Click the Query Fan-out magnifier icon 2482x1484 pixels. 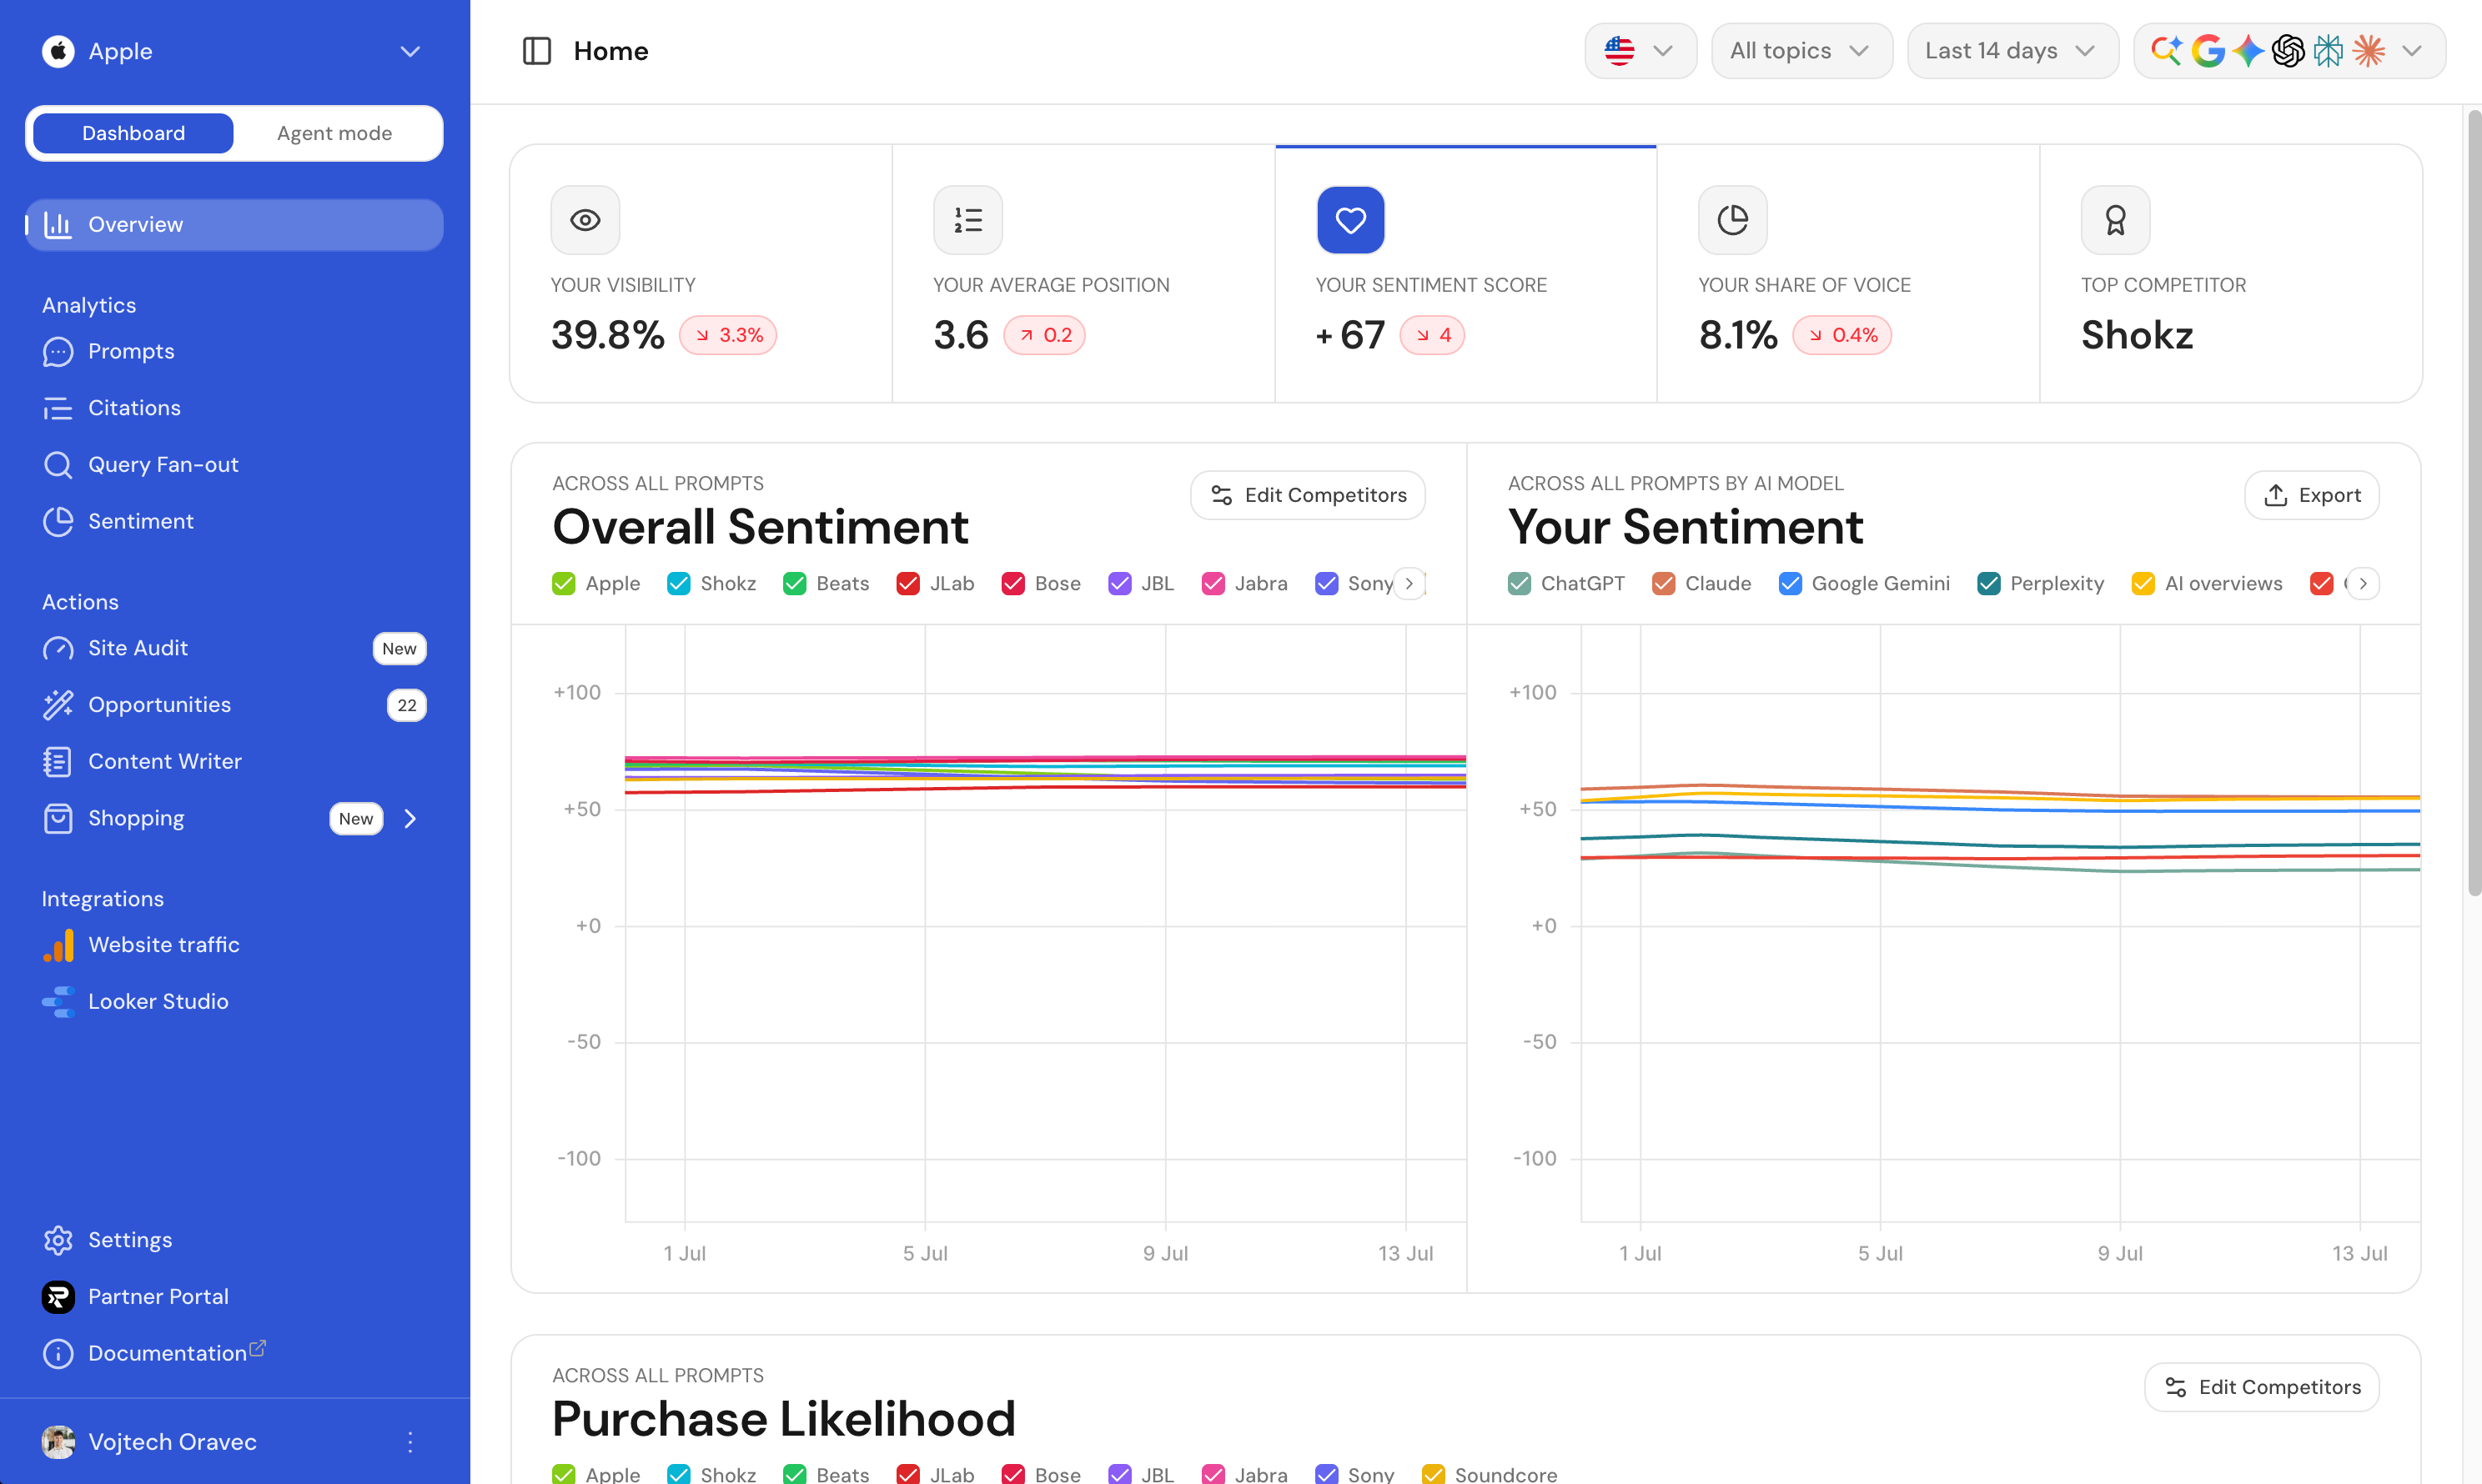click(x=58, y=465)
